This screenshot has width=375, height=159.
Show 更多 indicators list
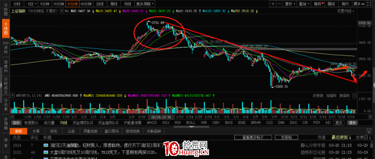click(x=339, y=123)
